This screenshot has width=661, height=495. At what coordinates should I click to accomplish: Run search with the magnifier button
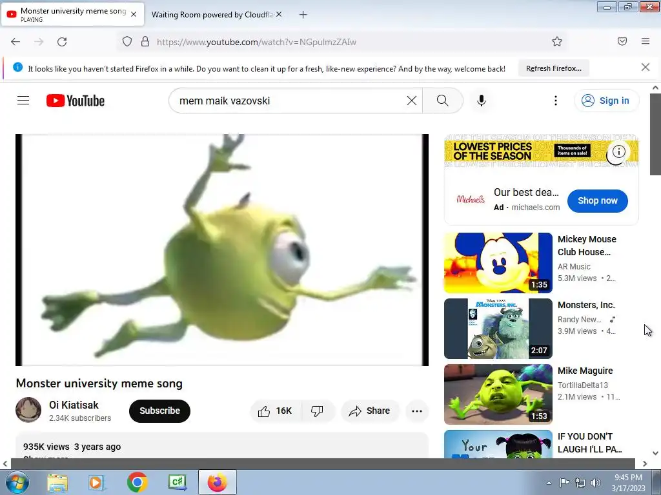click(x=443, y=100)
